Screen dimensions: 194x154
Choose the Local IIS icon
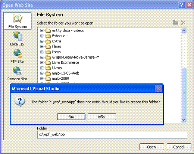coord(18,36)
